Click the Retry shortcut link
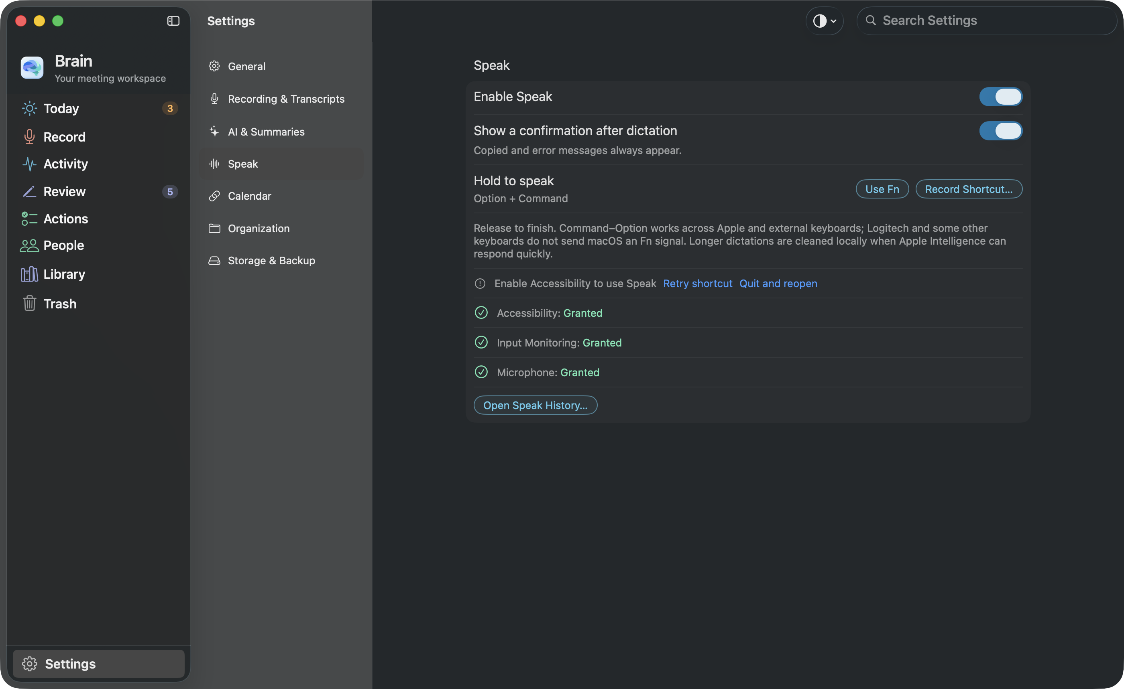 [x=698, y=284]
